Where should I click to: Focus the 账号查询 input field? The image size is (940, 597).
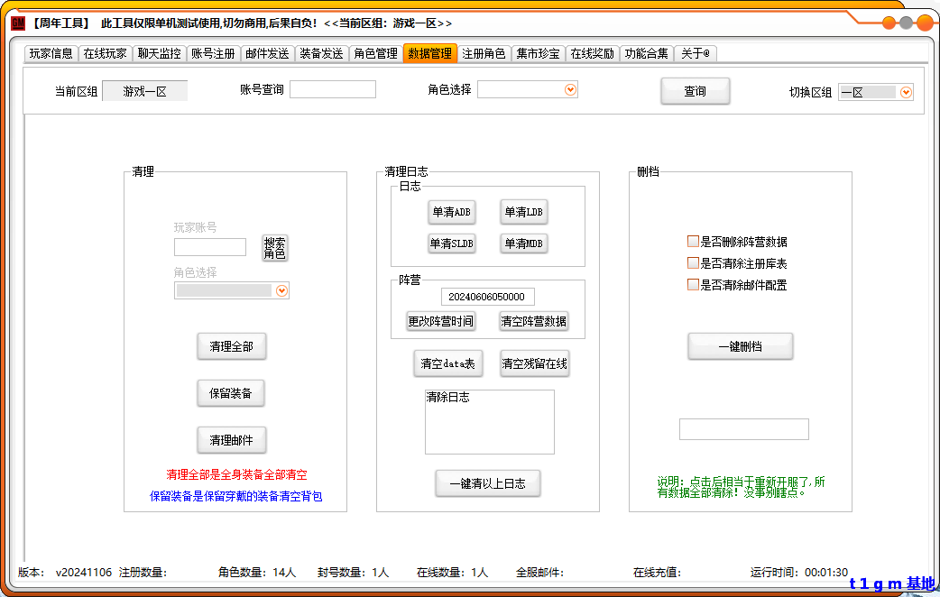pos(332,89)
